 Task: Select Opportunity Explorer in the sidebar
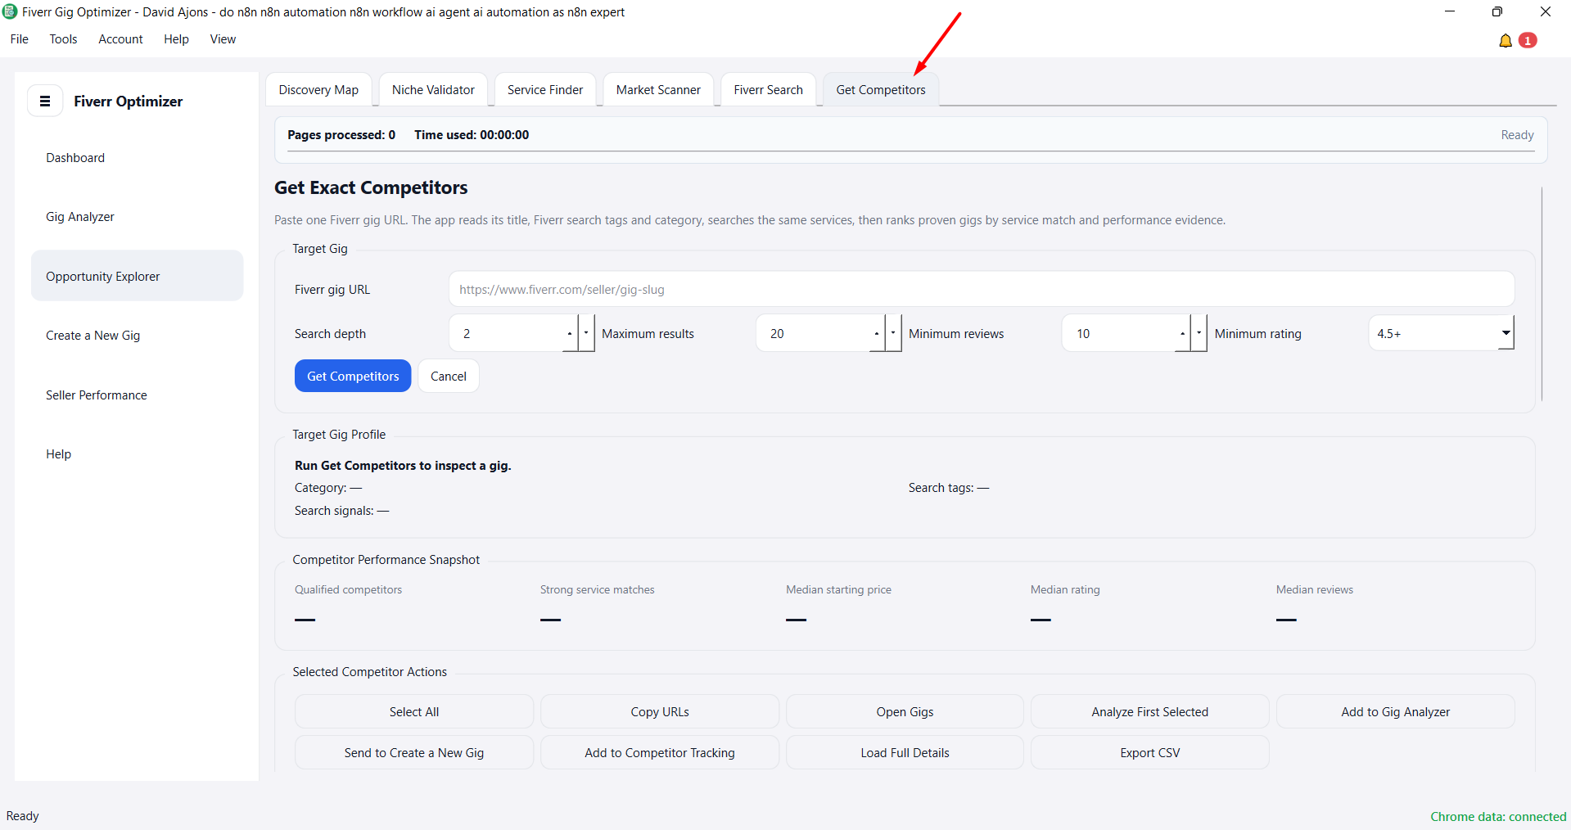tap(137, 276)
